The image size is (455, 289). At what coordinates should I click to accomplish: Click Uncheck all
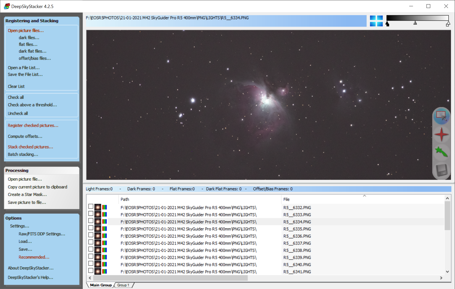click(x=18, y=113)
